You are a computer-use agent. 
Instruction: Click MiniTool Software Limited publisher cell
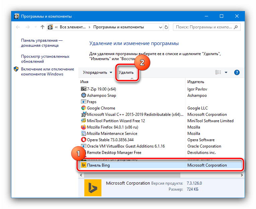[x=210, y=121]
